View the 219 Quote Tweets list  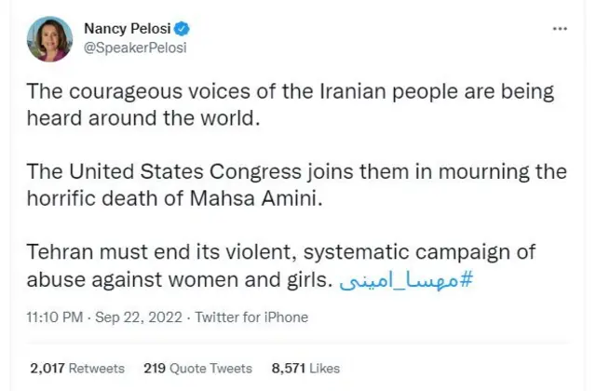click(x=197, y=369)
